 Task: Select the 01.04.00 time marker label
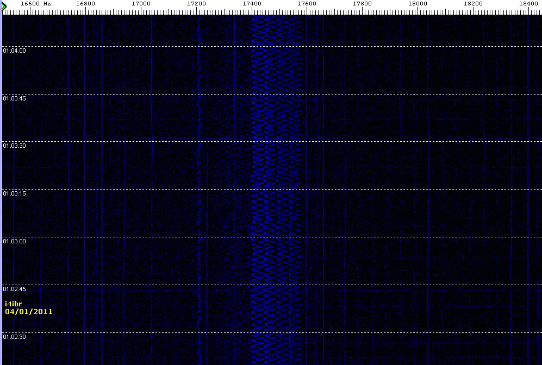coord(14,51)
